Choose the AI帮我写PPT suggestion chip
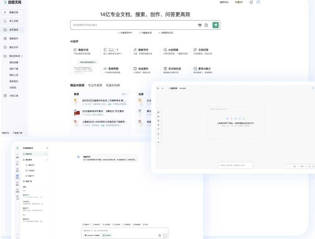This screenshot has width=315, height=239. tap(125, 33)
